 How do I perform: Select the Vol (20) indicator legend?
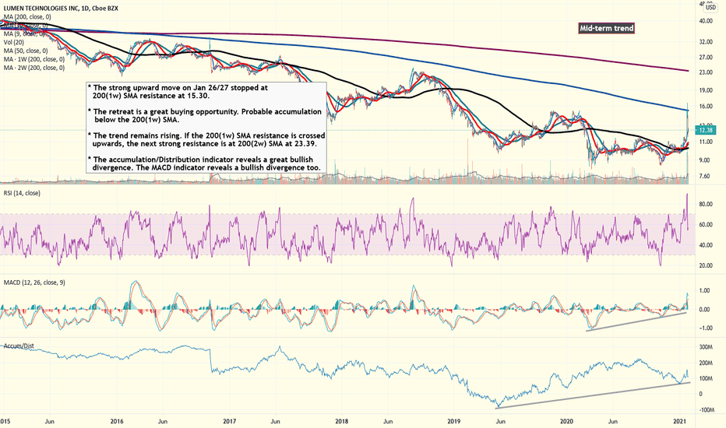[14, 42]
